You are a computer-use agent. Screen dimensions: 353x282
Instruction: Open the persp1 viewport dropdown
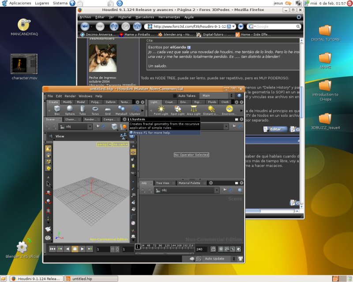tap(104, 145)
